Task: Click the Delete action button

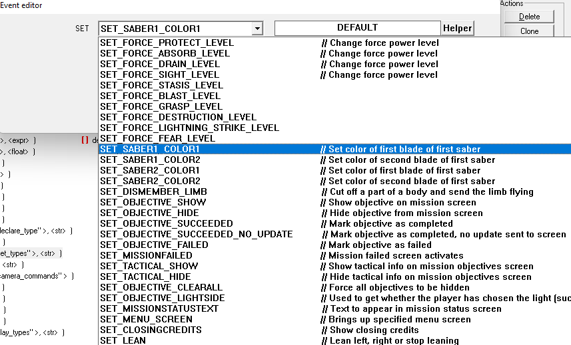Action: point(529,17)
